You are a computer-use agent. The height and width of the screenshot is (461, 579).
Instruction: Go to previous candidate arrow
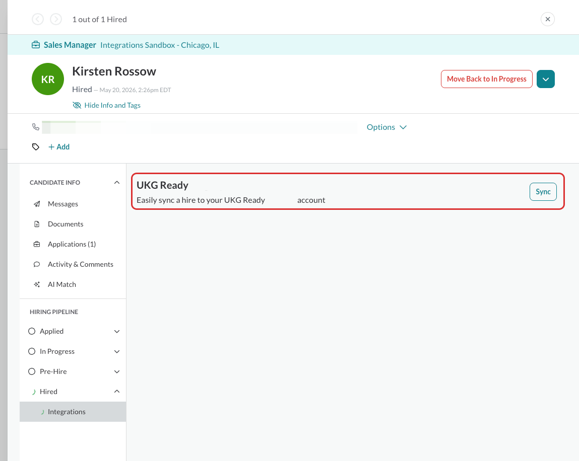point(38,19)
